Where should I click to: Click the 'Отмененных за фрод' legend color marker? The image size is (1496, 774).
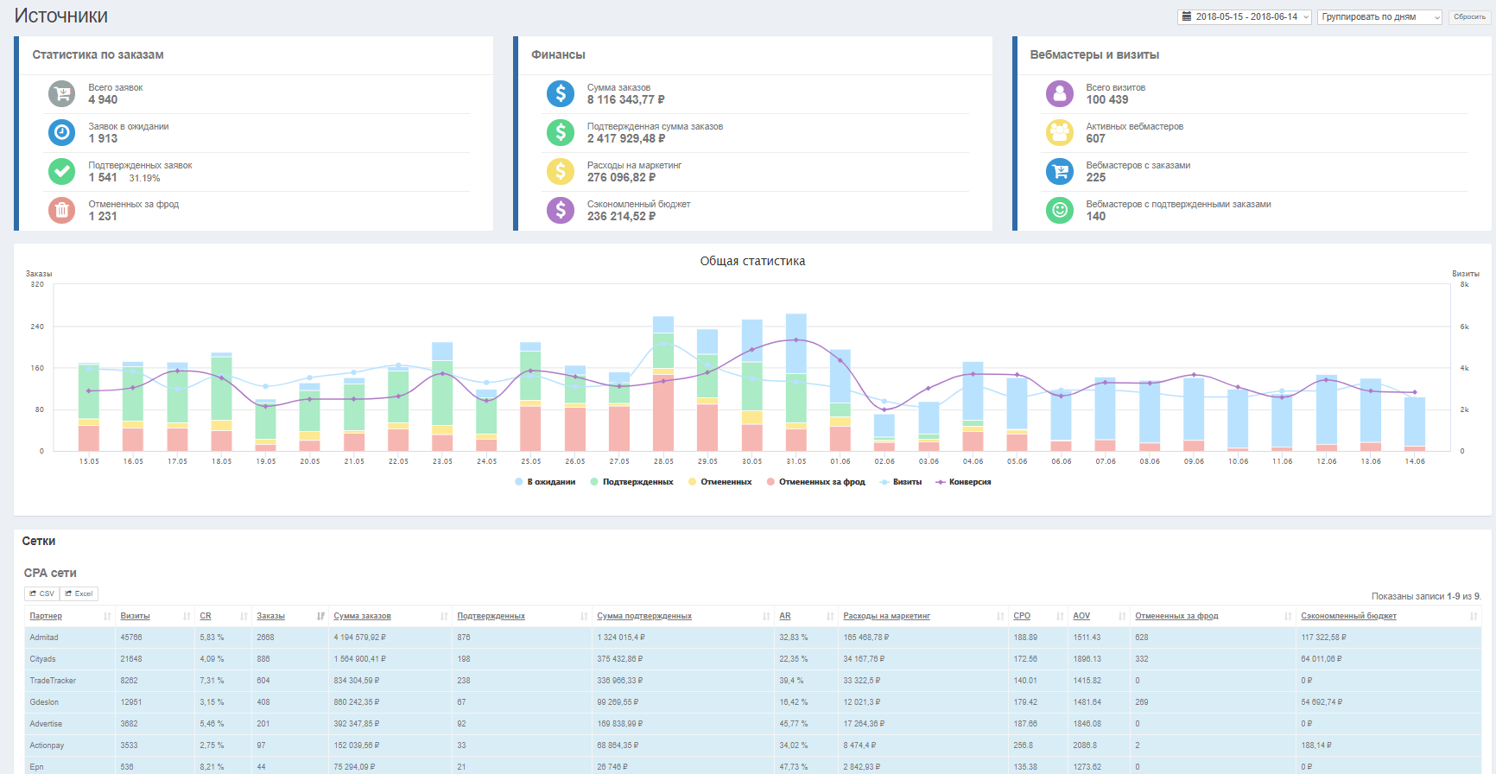coord(770,482)
